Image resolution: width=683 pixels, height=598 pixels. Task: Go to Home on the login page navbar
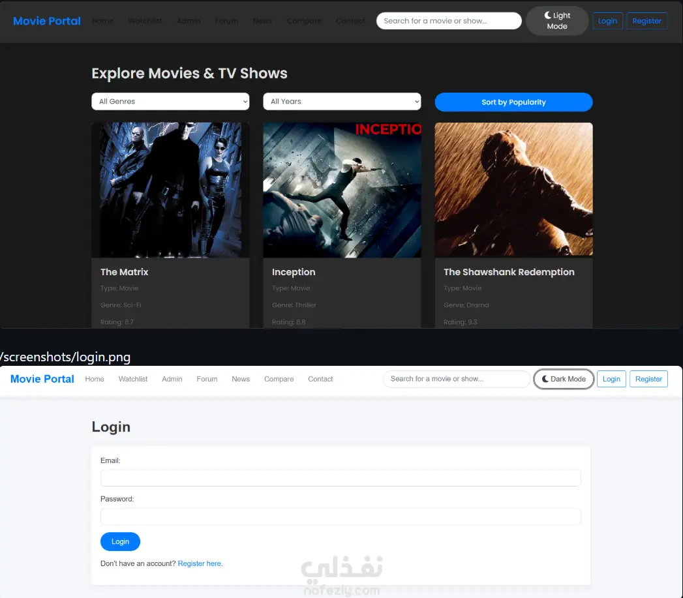point(95,379)
